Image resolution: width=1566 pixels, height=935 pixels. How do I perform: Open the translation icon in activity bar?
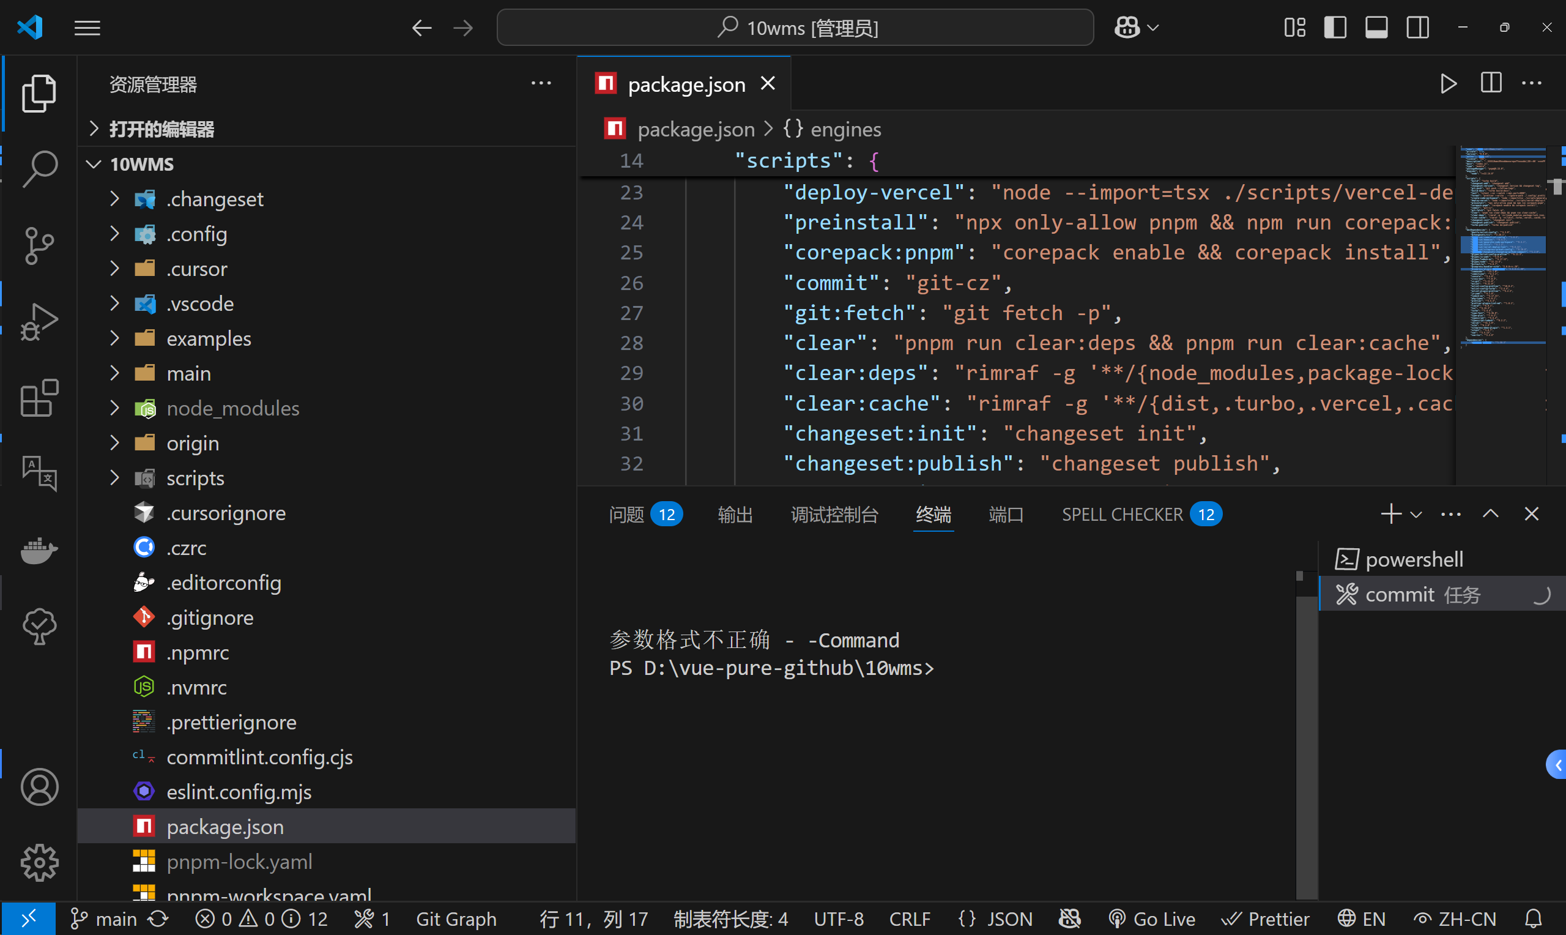coord(39,473)
